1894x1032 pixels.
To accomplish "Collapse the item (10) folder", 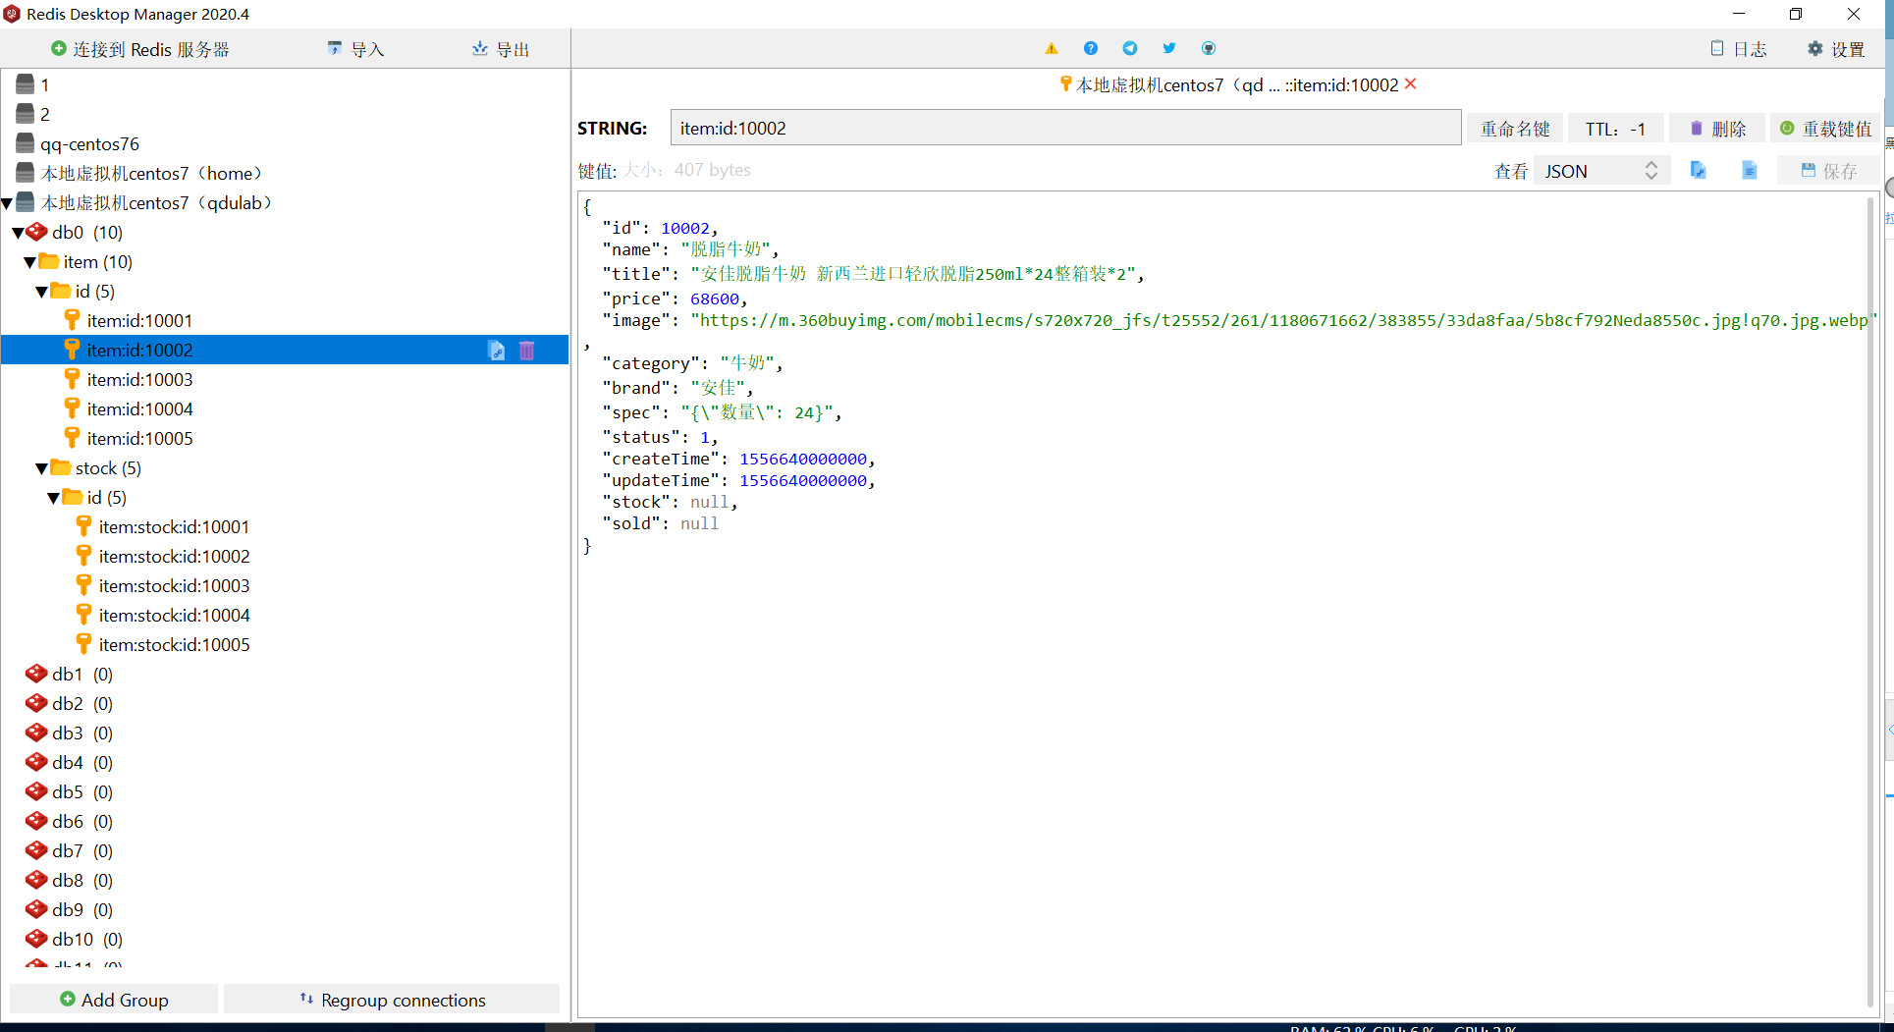I will coord(29,262).
